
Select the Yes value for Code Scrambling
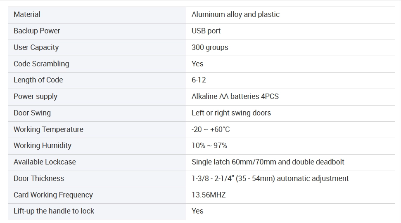pos(197,64)
